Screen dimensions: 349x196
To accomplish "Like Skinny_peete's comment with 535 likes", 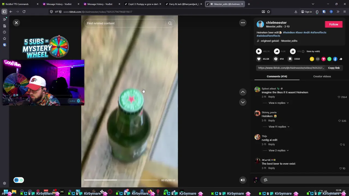I will click(x=339, y=121).
